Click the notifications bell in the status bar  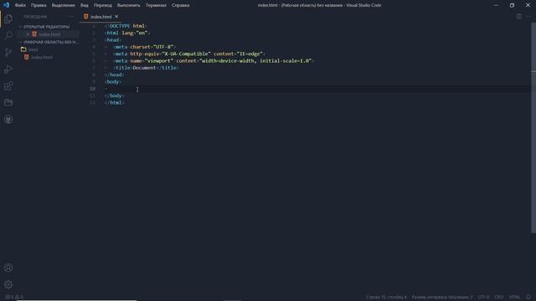(528, 297)
